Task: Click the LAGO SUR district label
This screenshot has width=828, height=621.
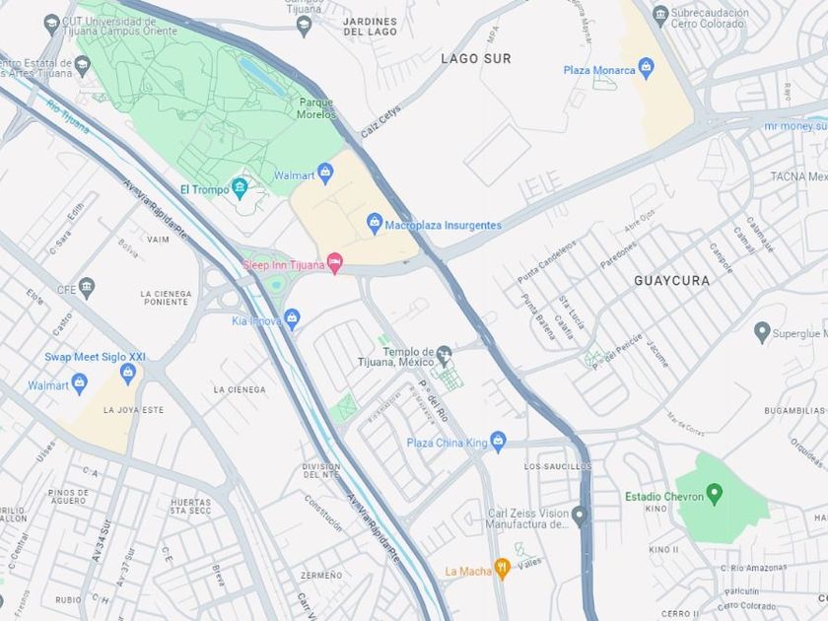Action: click(476, 58)
